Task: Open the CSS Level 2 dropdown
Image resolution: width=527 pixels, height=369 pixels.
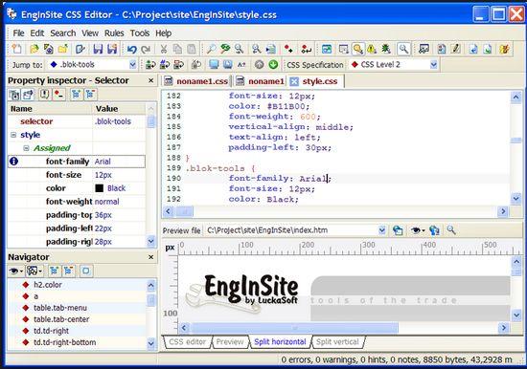Action: click(x=433, y=64)
